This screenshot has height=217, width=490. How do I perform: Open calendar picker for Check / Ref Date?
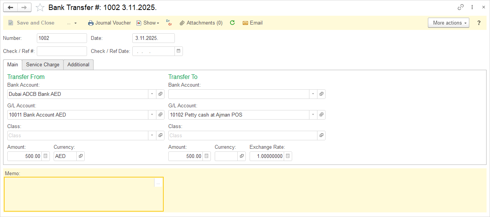179,51
